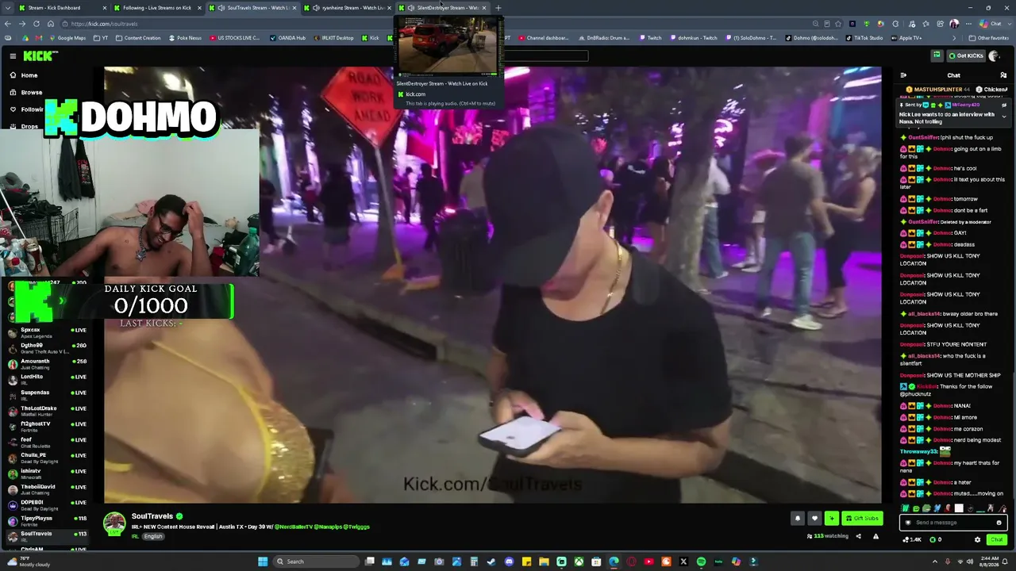Viewport: 1016px width, 571px height.
Task: Open browser Settings and more menu
Action: 970,24
